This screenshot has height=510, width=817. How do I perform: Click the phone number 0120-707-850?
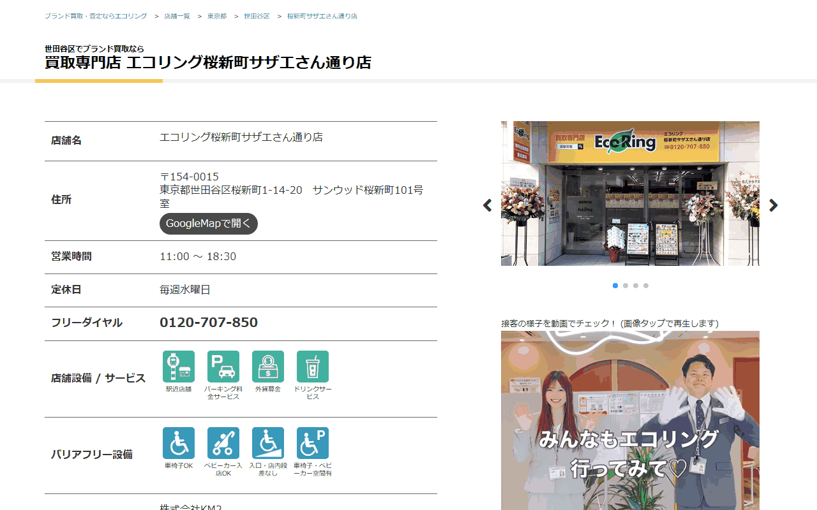coord(209,323)
